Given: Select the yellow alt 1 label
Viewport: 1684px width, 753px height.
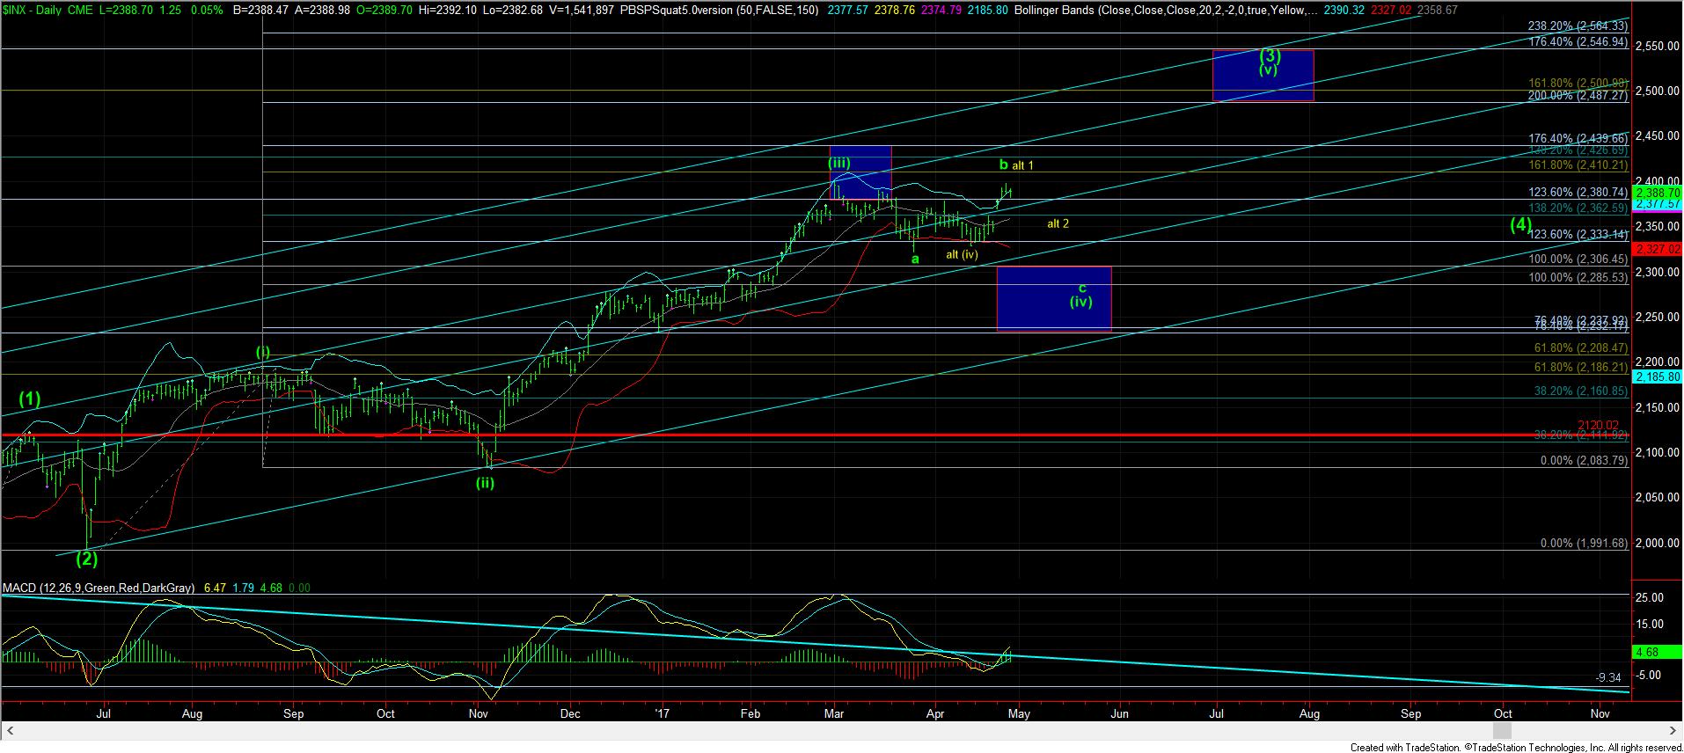Looking at the screenshot, I should (1023, 165).
